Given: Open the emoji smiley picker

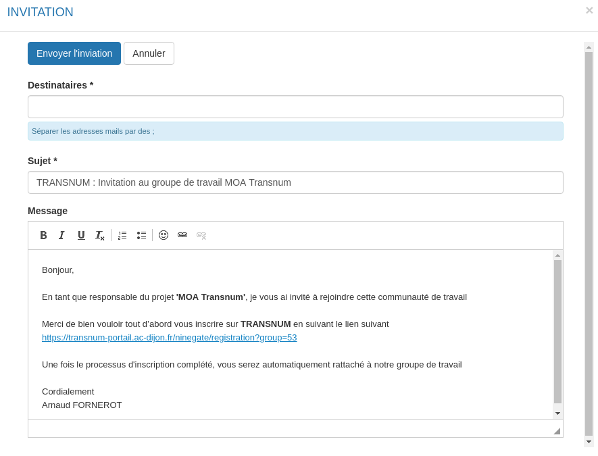Looking at the screenshot, I should 164,235.
